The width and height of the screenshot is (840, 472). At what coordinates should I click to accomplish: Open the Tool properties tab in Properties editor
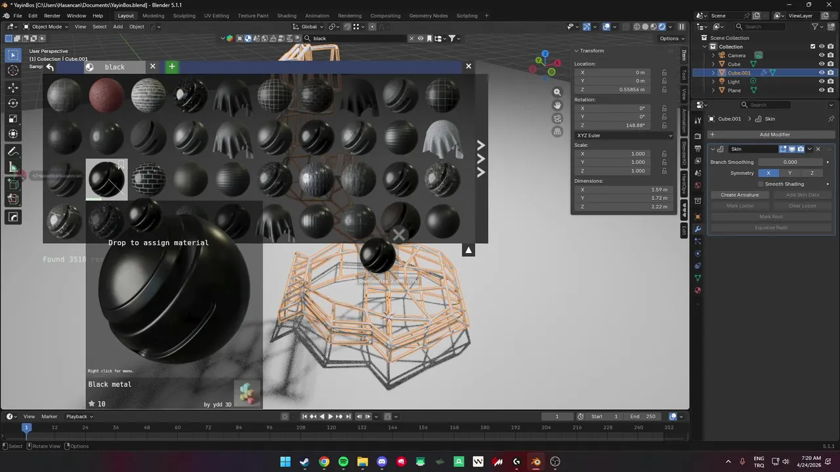[698, 120]
